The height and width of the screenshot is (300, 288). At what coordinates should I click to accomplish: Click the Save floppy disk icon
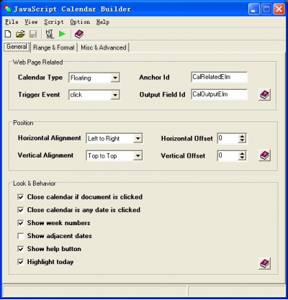click(x=33, y=34)
